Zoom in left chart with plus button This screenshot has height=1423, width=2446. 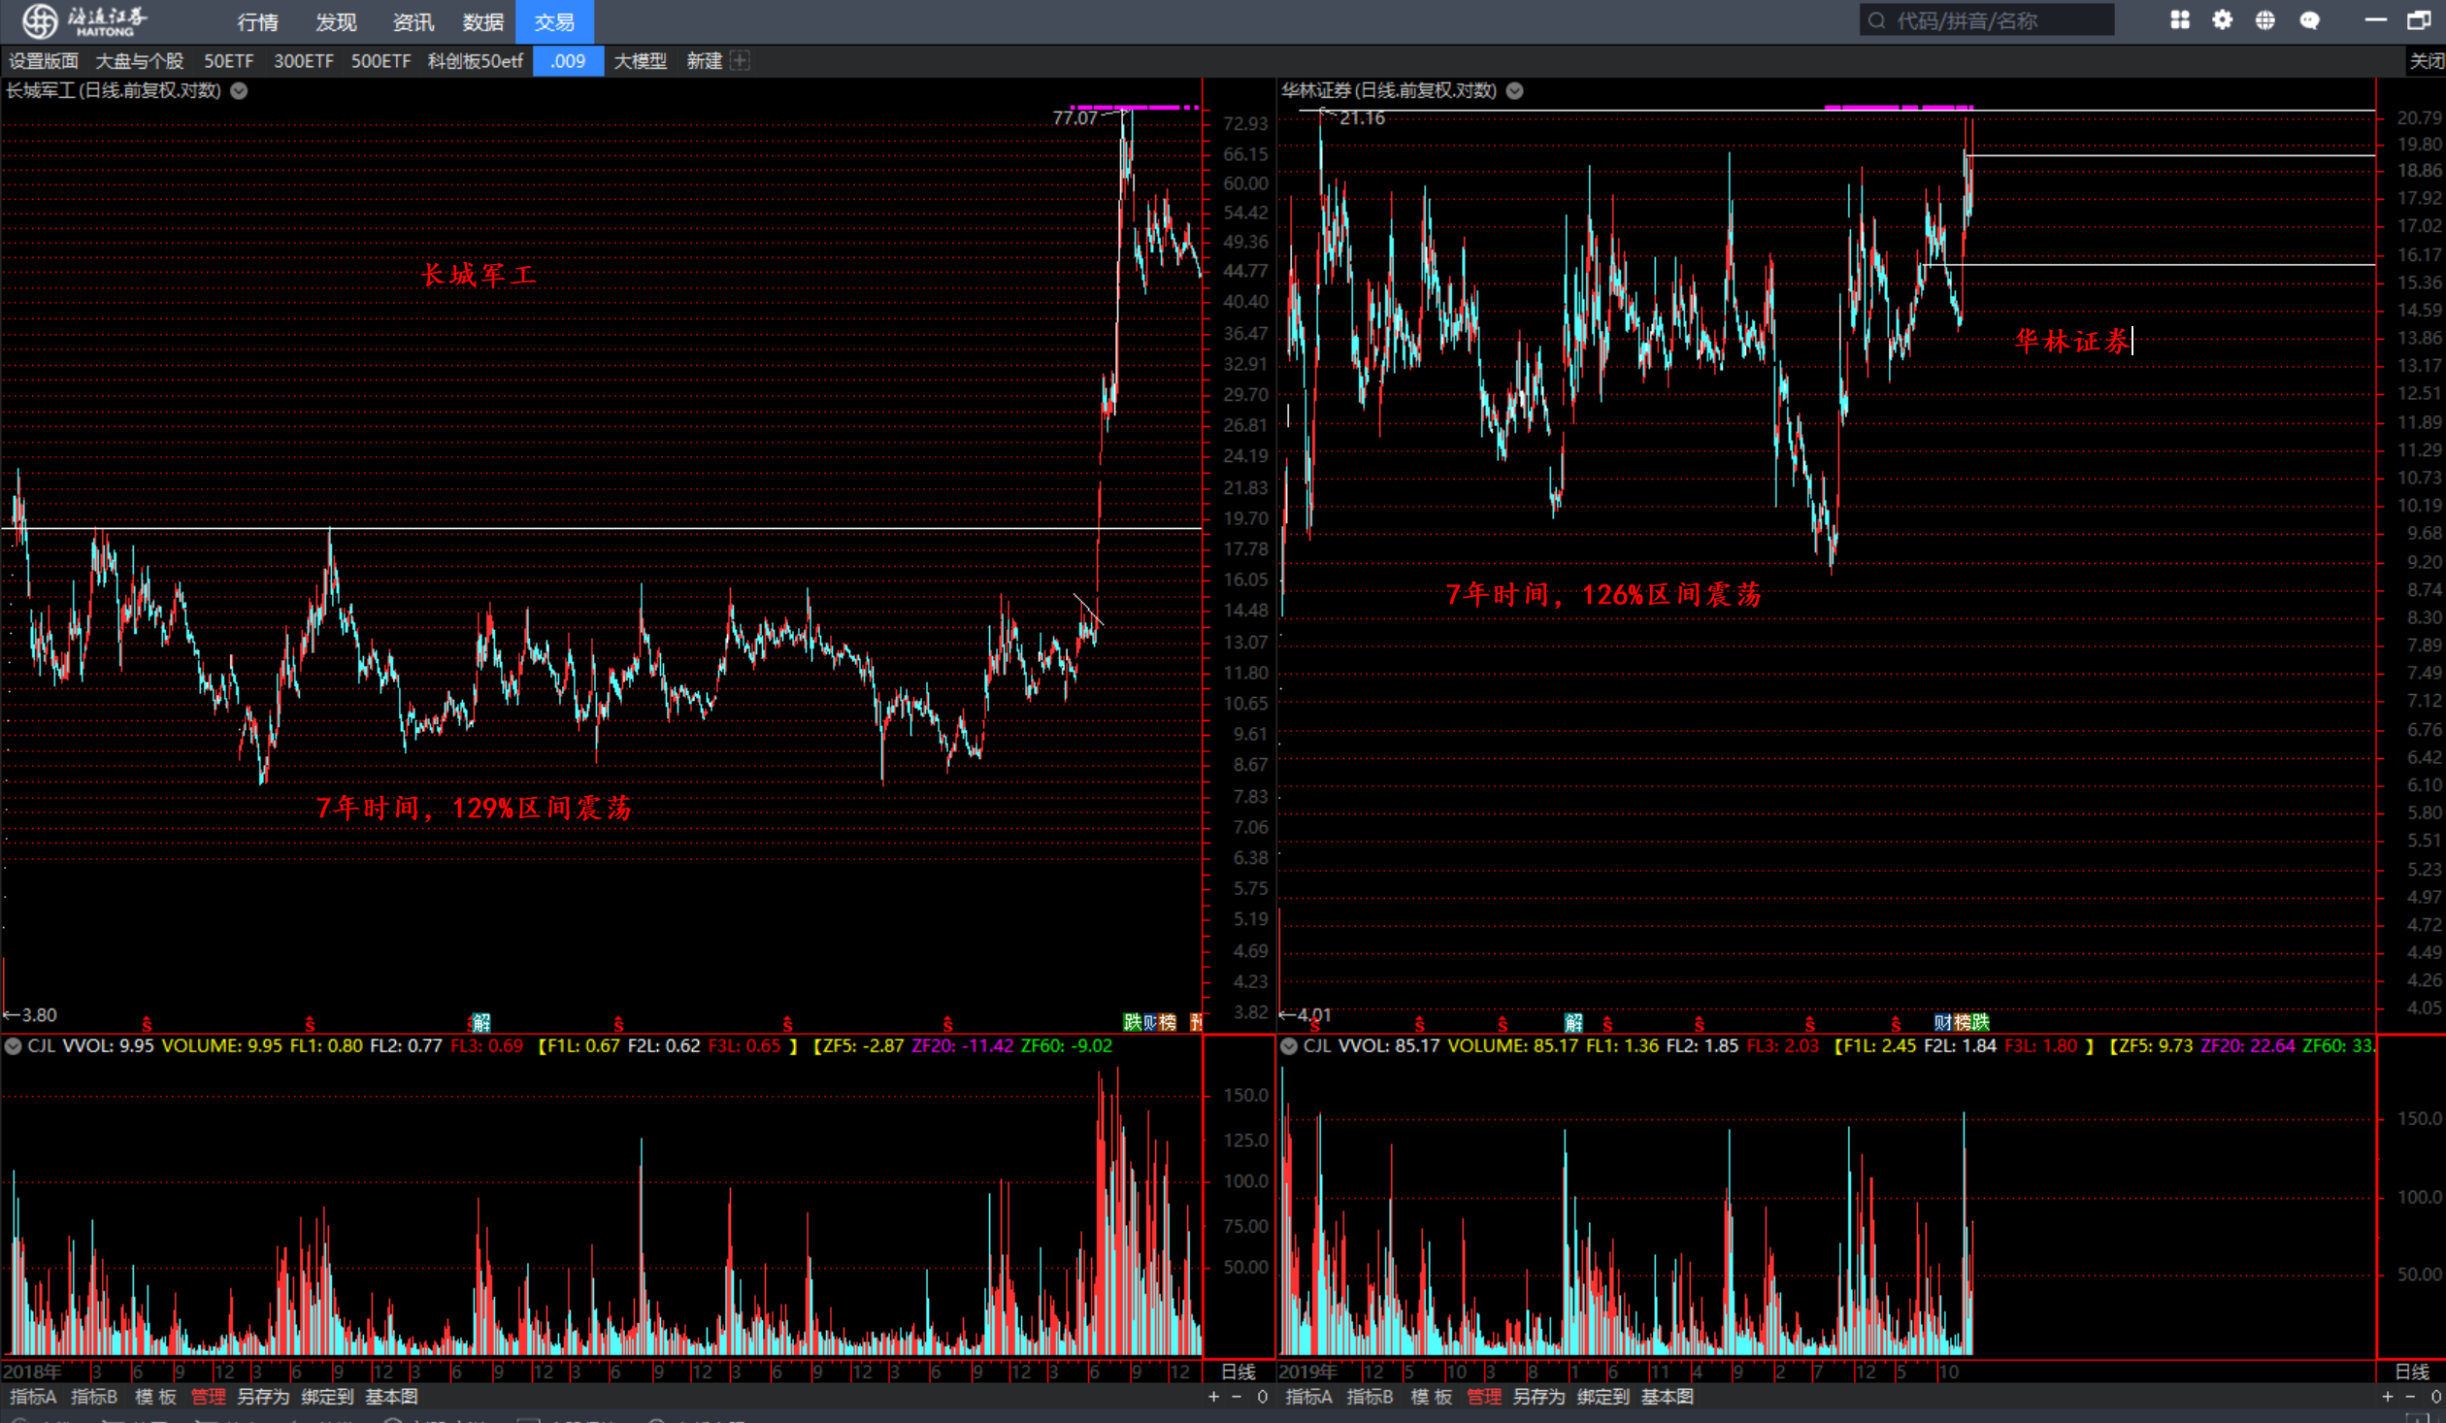[x=1213, y=1397]
